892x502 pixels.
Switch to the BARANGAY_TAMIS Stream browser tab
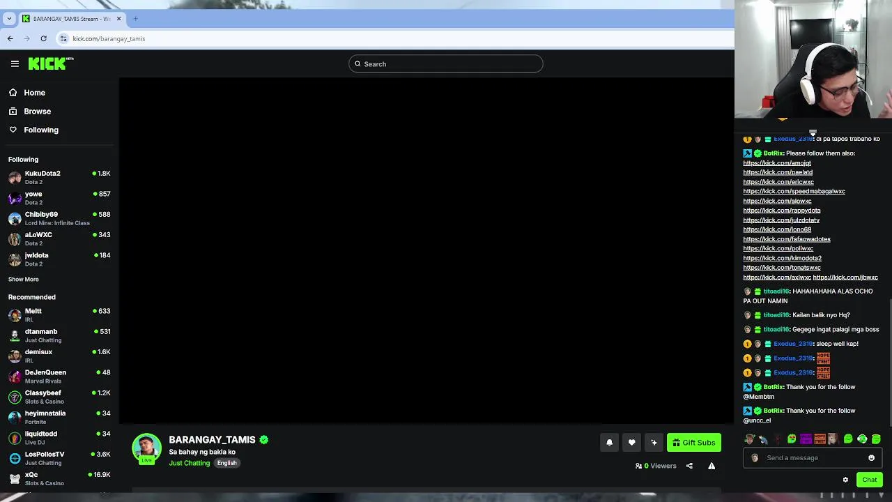72,18
